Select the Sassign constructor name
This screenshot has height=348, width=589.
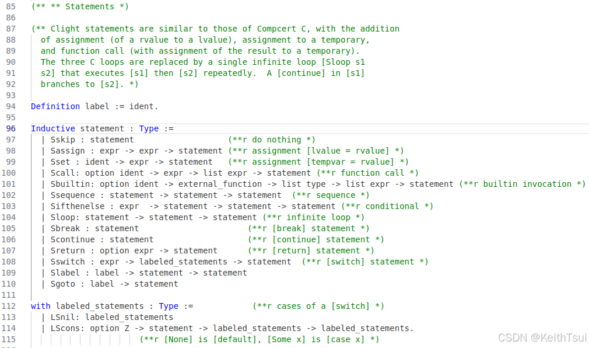pos(68,151)
